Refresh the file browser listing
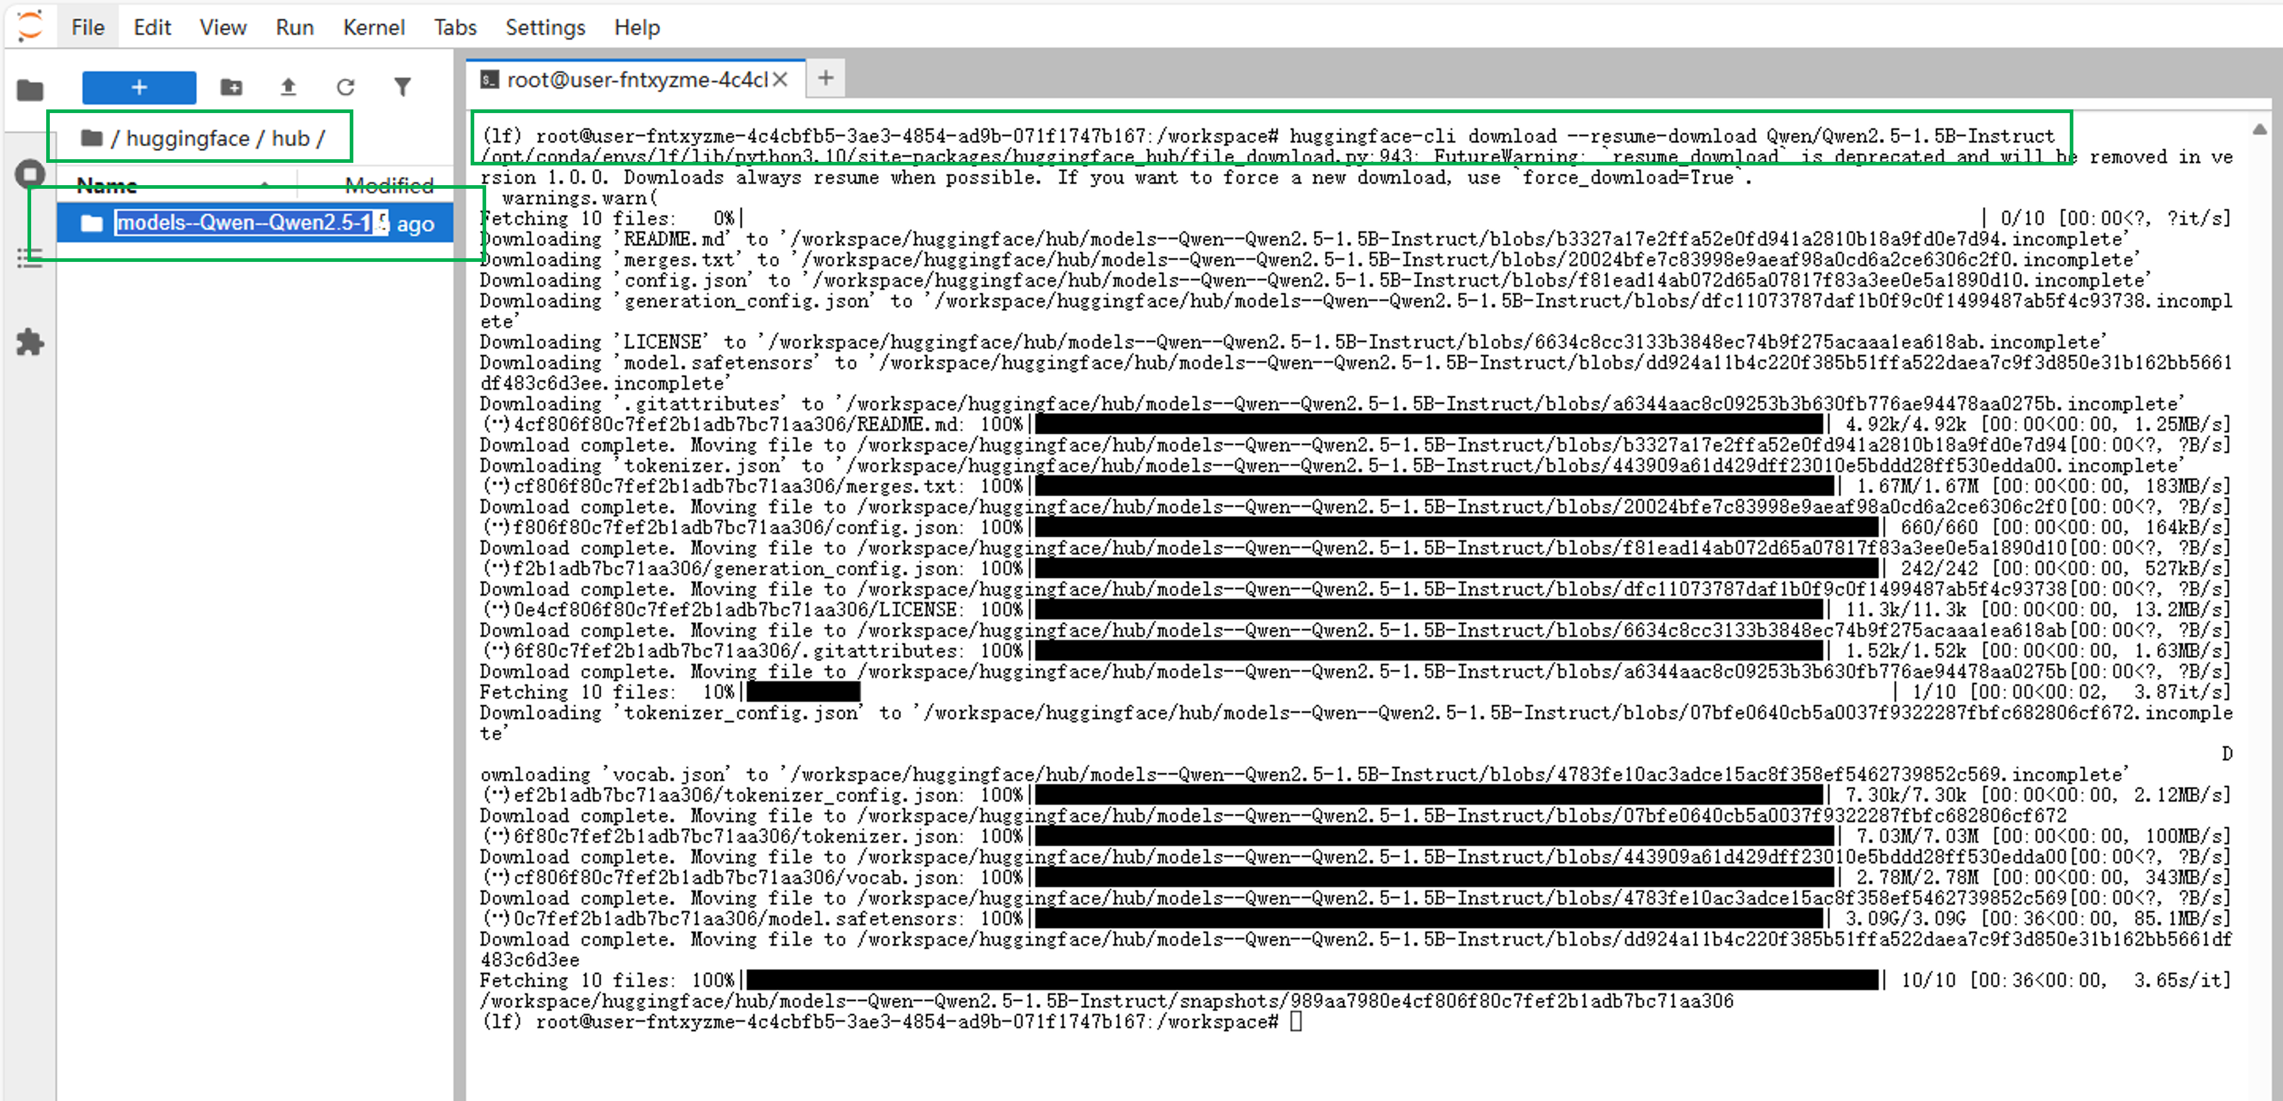 [346, 87]
